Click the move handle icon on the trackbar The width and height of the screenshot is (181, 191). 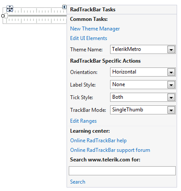pyautogui.click(x=10, y=9)
